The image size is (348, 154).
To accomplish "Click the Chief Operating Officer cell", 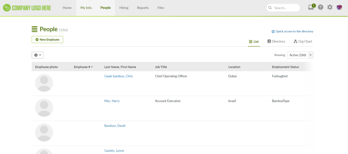I will 171,76.
